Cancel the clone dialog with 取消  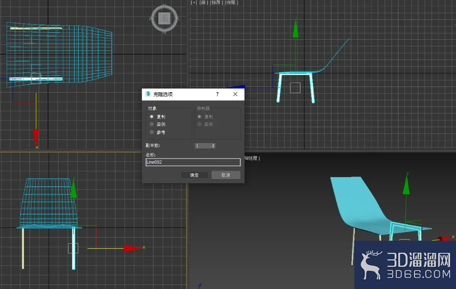(226, 175)
